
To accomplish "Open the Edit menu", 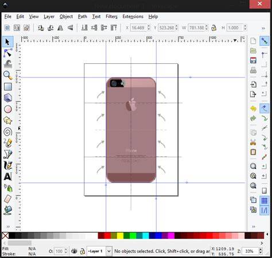I will [20, 17].
